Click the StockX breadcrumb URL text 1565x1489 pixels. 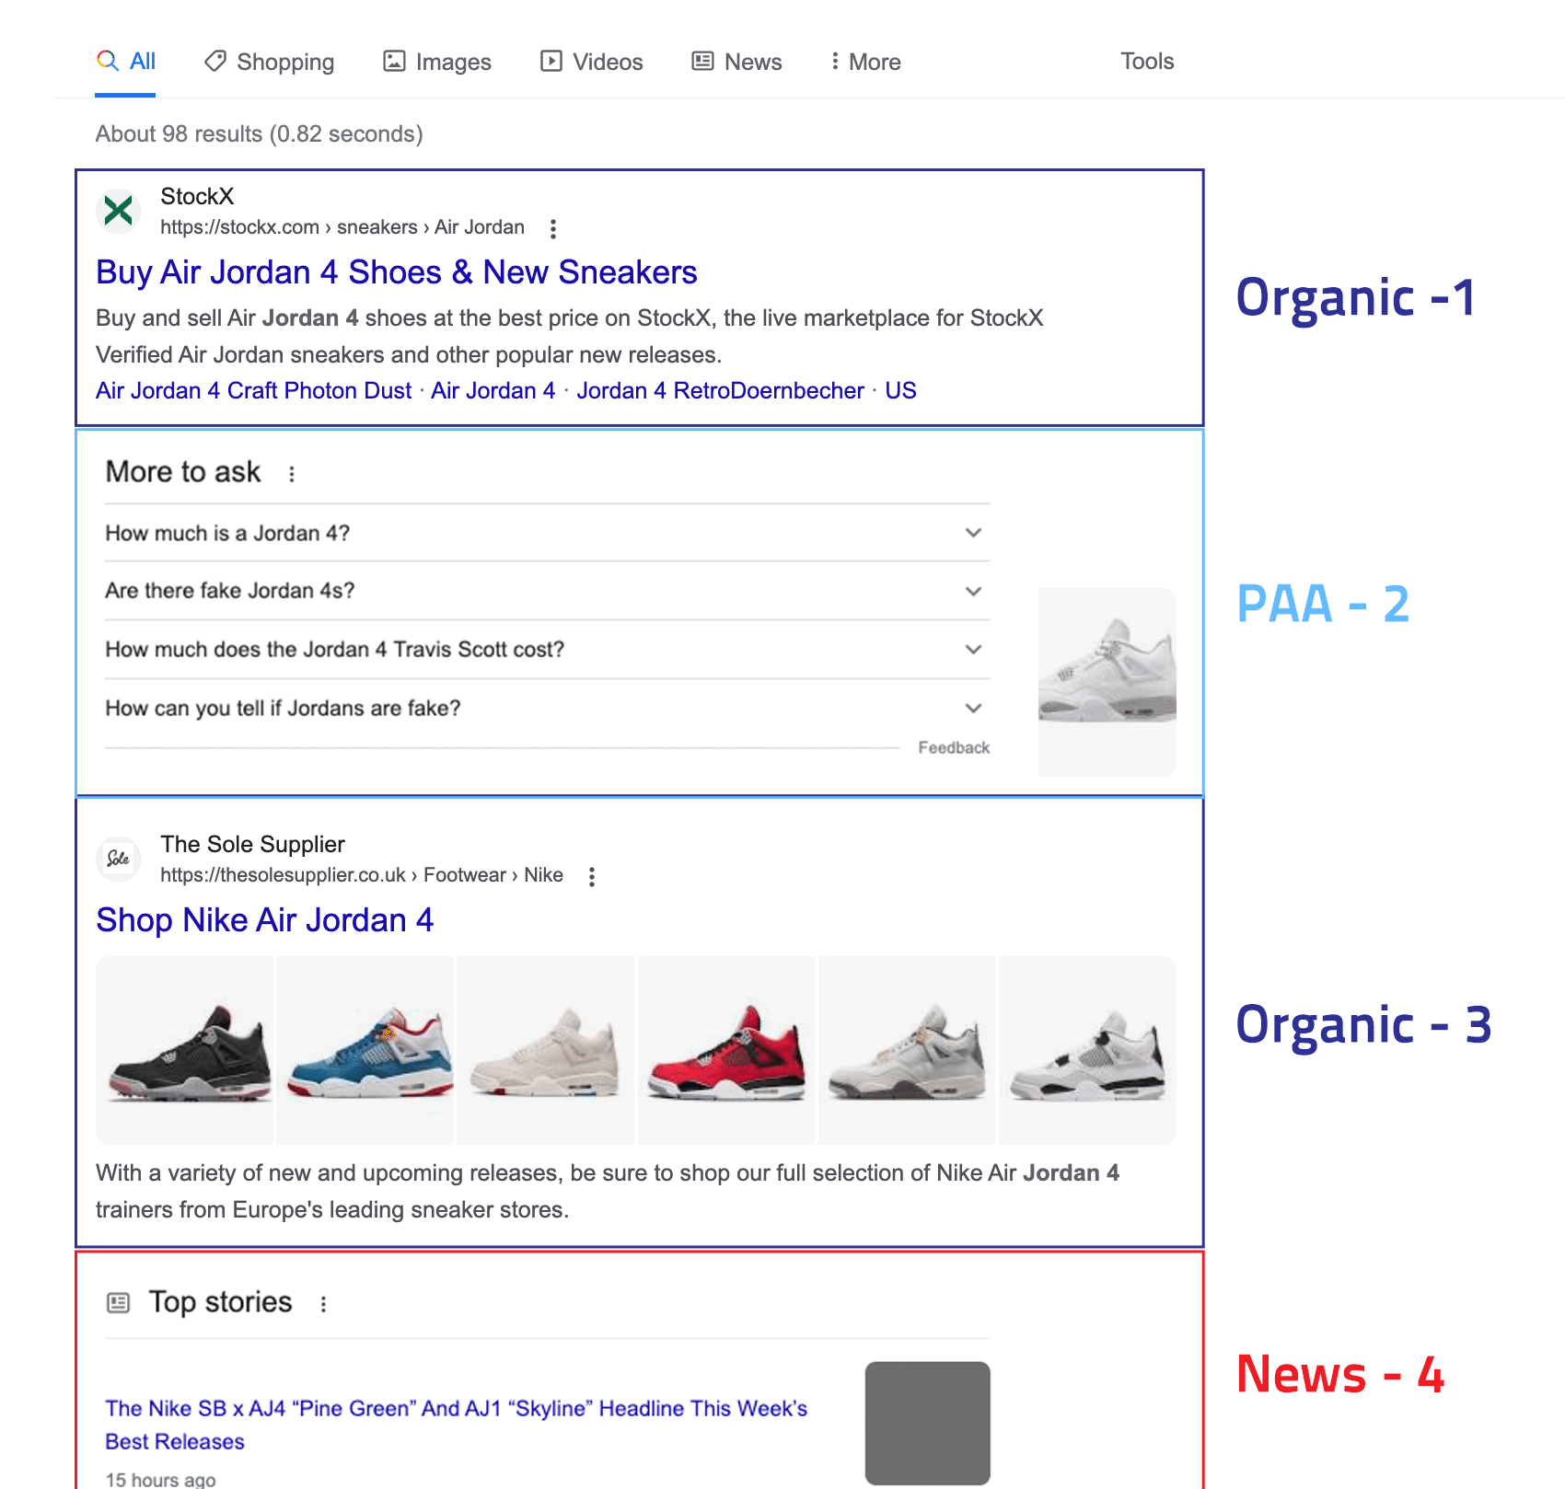tap(342, 227)
